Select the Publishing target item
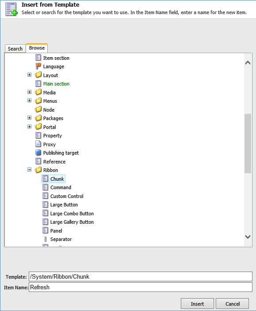The image size is (256, 311). pos(61,153)
